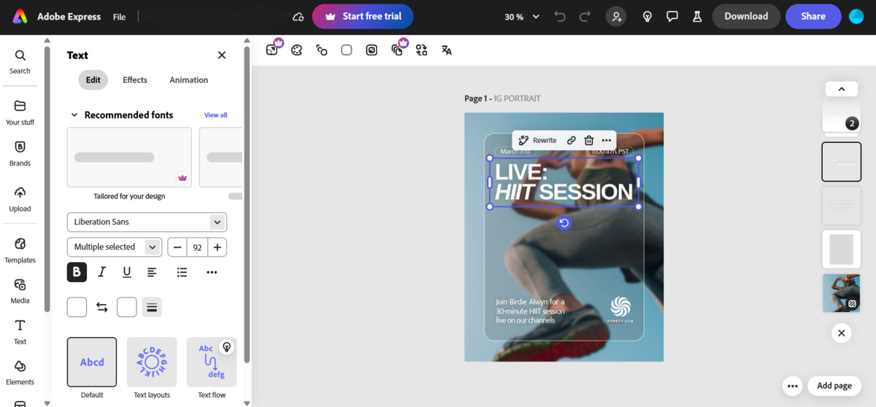The height and width of the screenshot is (407, 876).
Task: Undo the last action
Action: tap(560, 16)
